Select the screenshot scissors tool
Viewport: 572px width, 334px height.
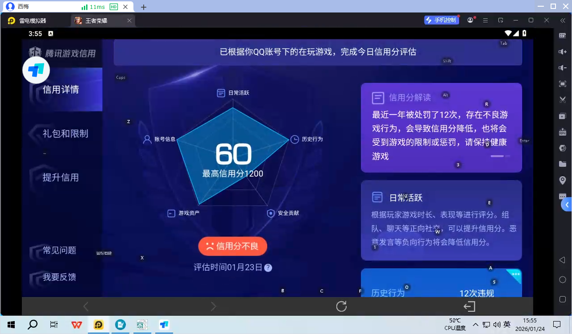(563, 99)
